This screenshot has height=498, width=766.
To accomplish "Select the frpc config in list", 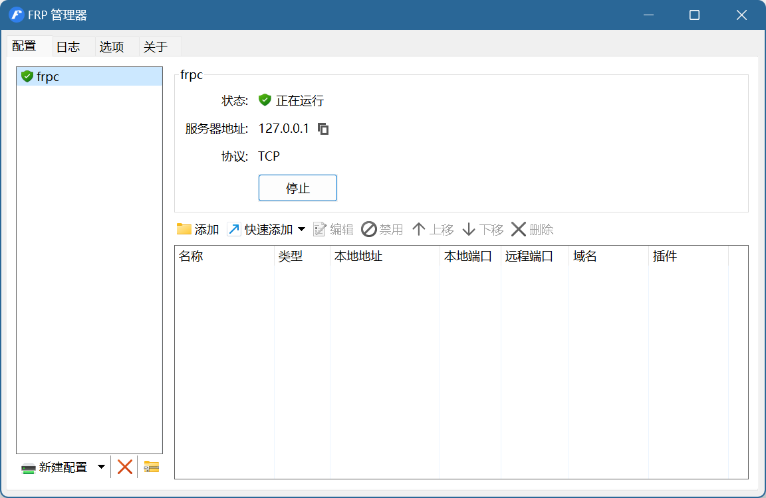I will (x=48, y=77).
